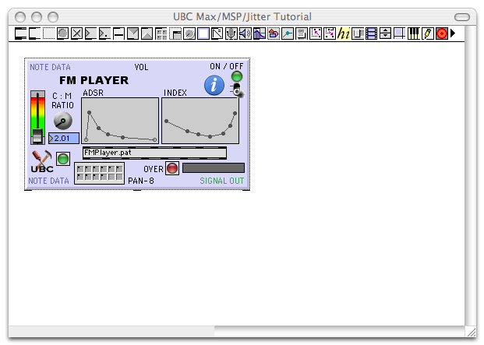The image size is (484, 345).
Task: Select the matrix grid tool in toolbar
Action: 161,33
